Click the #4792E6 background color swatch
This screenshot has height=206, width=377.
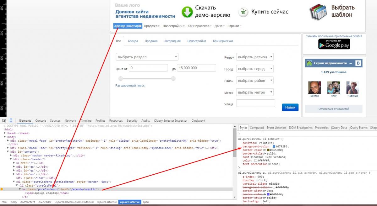pos(274,146)
